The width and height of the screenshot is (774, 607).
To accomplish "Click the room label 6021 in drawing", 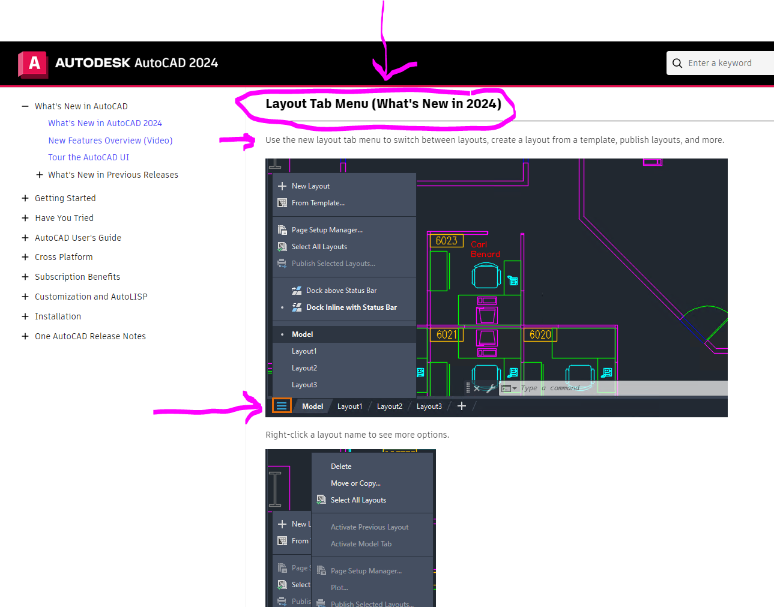I will [446, 335].
